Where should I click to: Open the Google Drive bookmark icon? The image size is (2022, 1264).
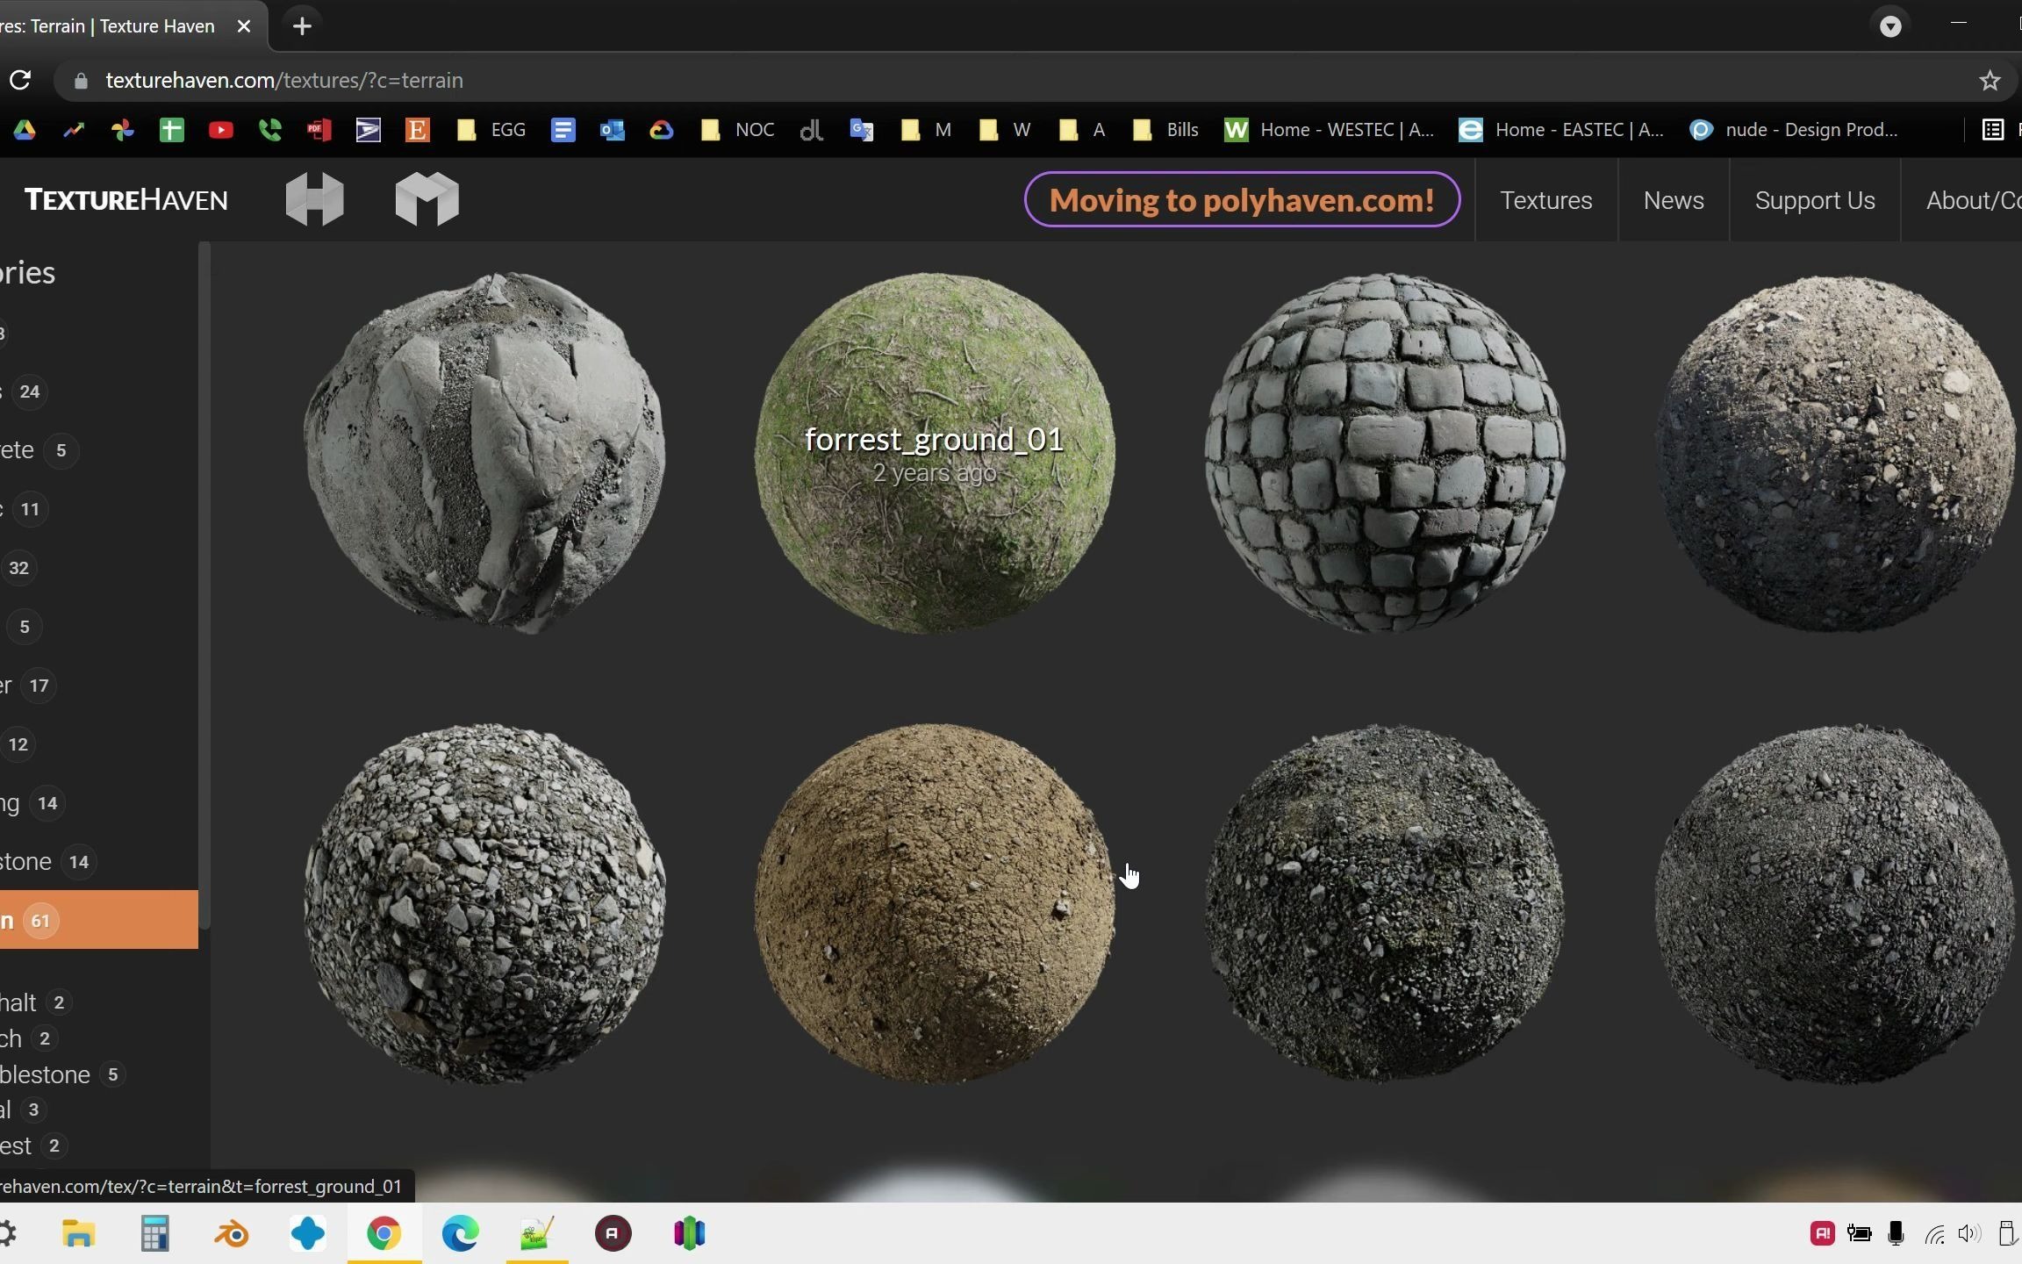25,131
